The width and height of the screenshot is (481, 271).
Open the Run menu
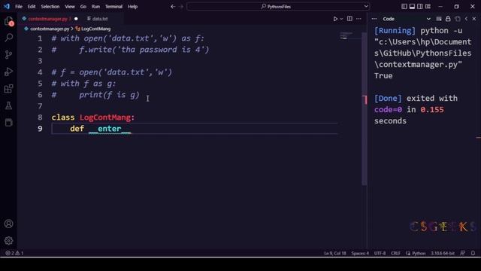[x=95, y=7]
